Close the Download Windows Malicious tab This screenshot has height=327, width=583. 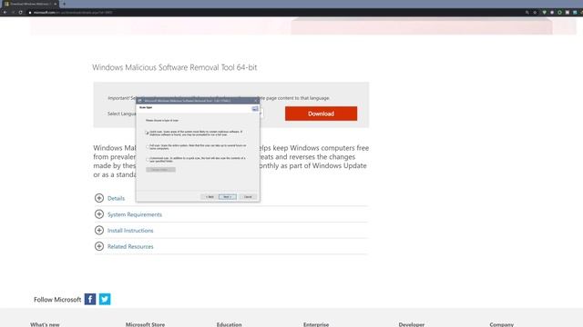click(x=56, y=4)
